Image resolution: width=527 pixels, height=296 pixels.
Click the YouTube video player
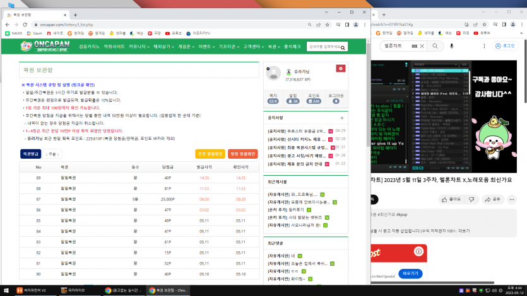click(x=444, y=117)
